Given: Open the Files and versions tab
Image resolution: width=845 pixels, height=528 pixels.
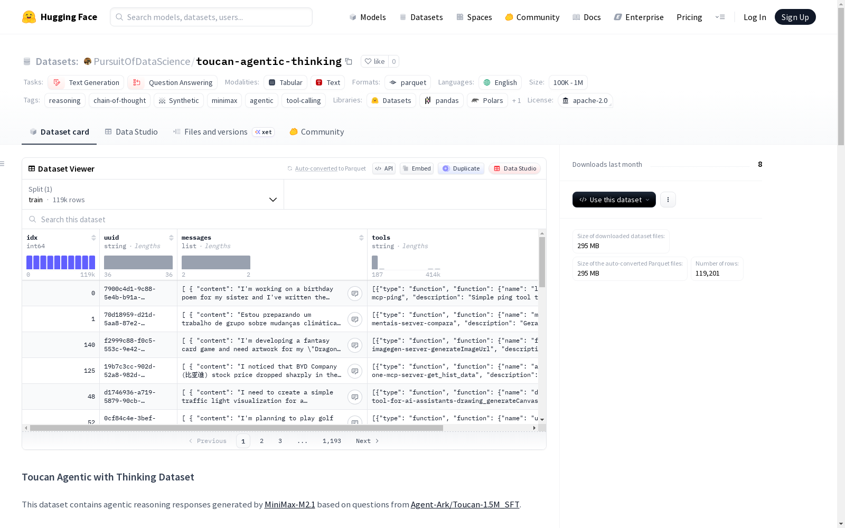Looking at the screenshot, I should (223, 132).
